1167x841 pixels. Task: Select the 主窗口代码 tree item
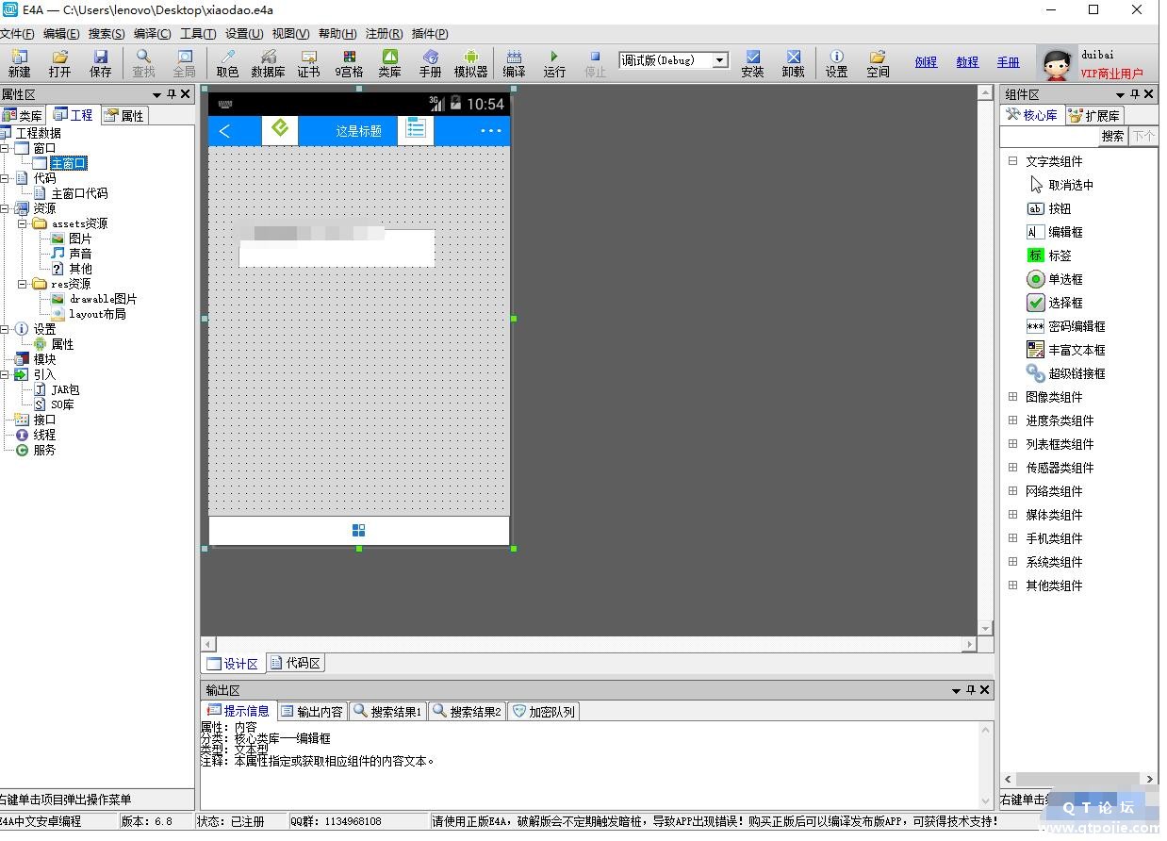pos(79,193)
